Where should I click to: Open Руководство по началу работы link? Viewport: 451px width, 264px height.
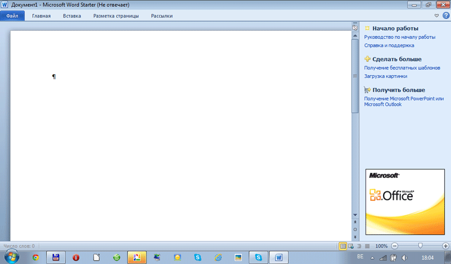pyautogui.click(x=400, y=37)
